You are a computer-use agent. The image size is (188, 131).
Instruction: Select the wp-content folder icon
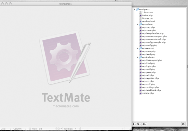pyautogui.click(x=140, y=48)
